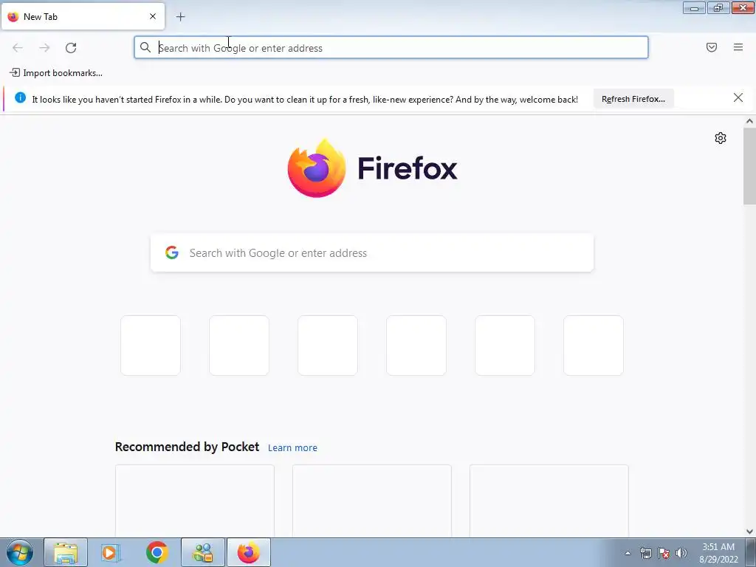Open the Save to Pocket icon

click(x=712, y=47)
